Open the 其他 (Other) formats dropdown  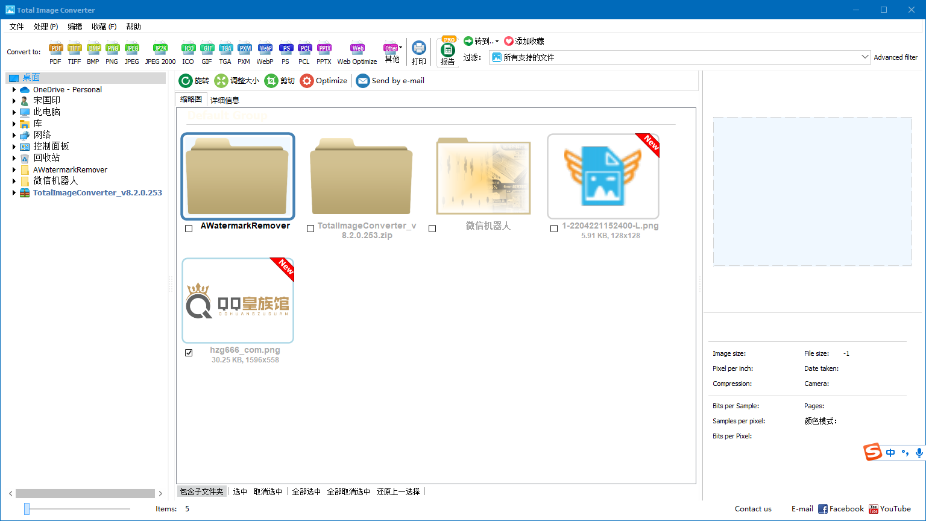pyautogui.click(x=392, y=52)
